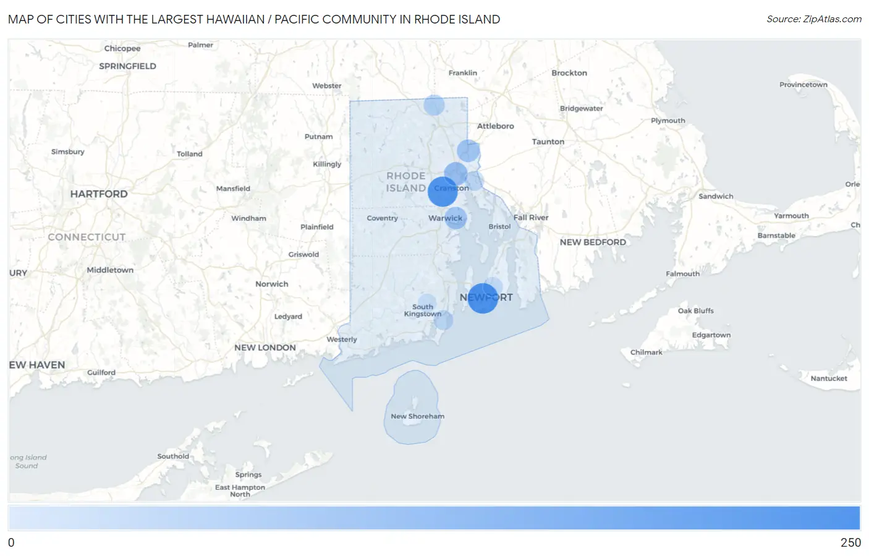The width and height of the screenshot is (869, 556).
Task: Click the 'Coventry' town label
Action: pos(382,218)
